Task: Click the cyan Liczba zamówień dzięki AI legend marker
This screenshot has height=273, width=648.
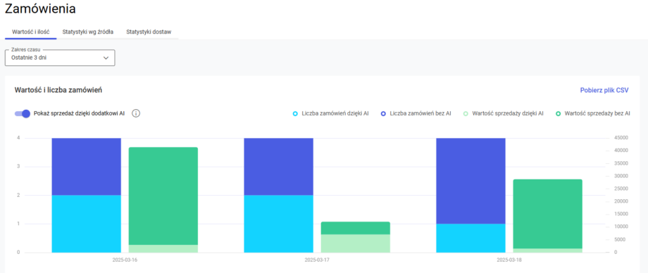Action: pos(294,113)
